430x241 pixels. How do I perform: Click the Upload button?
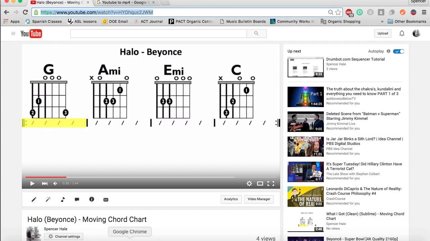383,33
